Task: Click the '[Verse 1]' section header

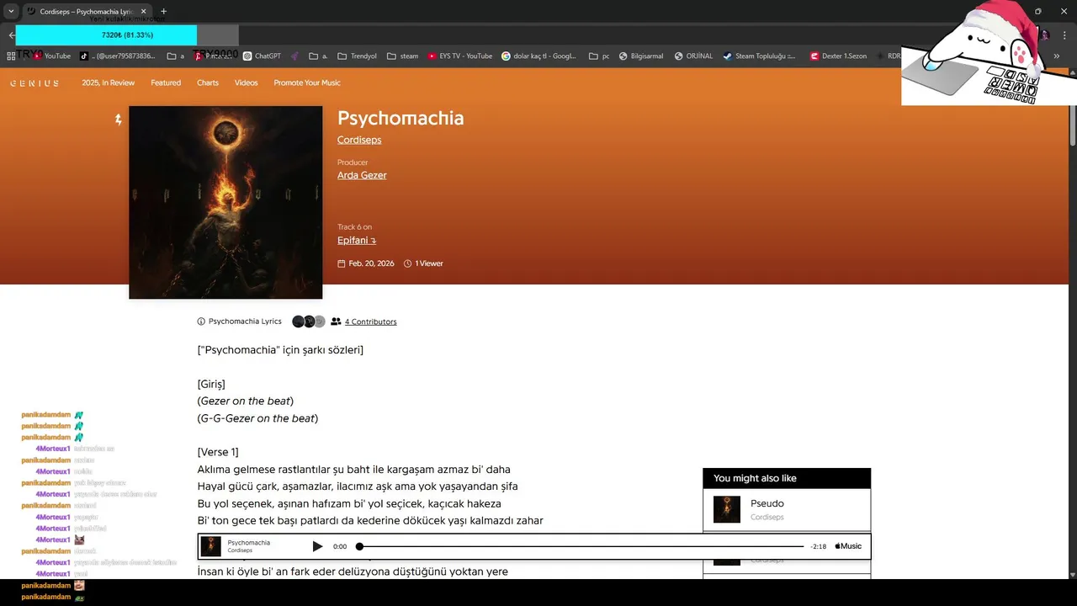Action: coord(218,452)
